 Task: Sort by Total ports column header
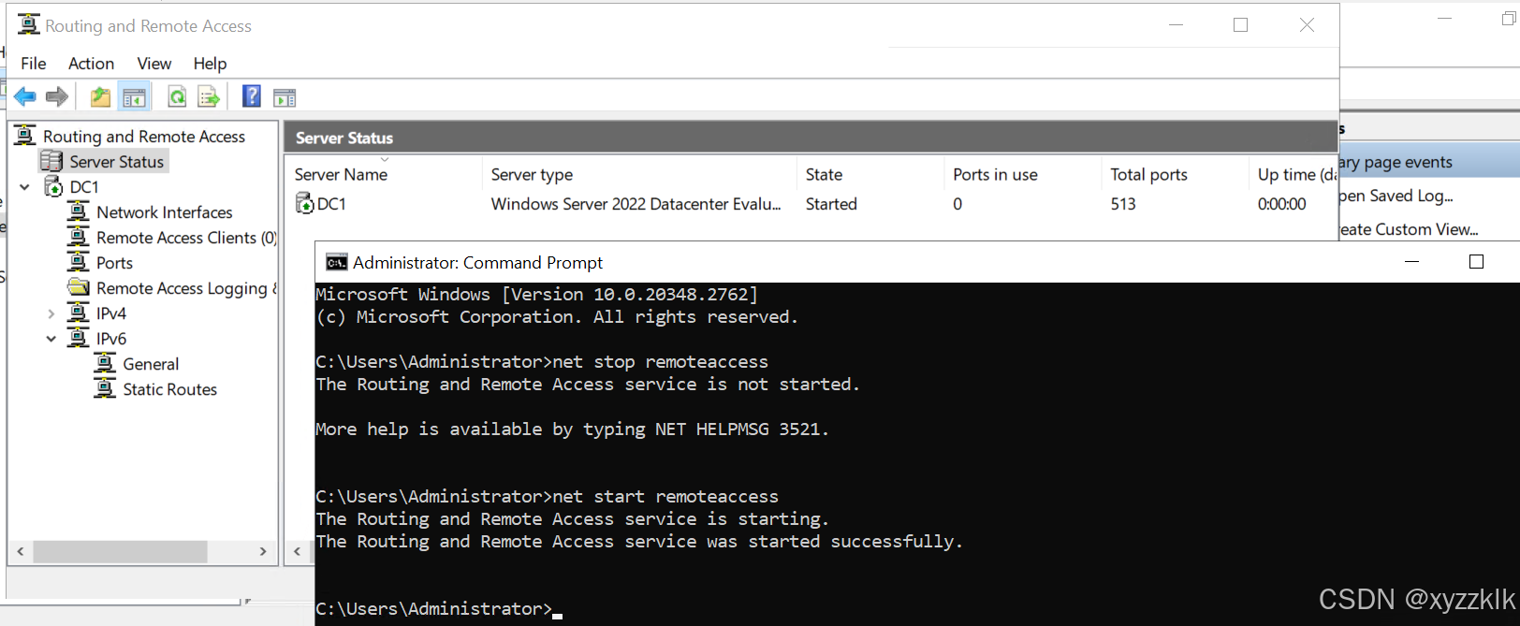(x=1176, y=174)
